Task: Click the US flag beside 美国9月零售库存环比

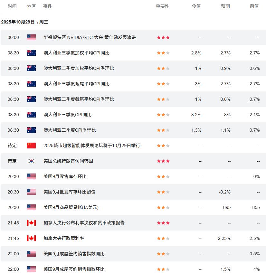Action: tap(31, 176)
